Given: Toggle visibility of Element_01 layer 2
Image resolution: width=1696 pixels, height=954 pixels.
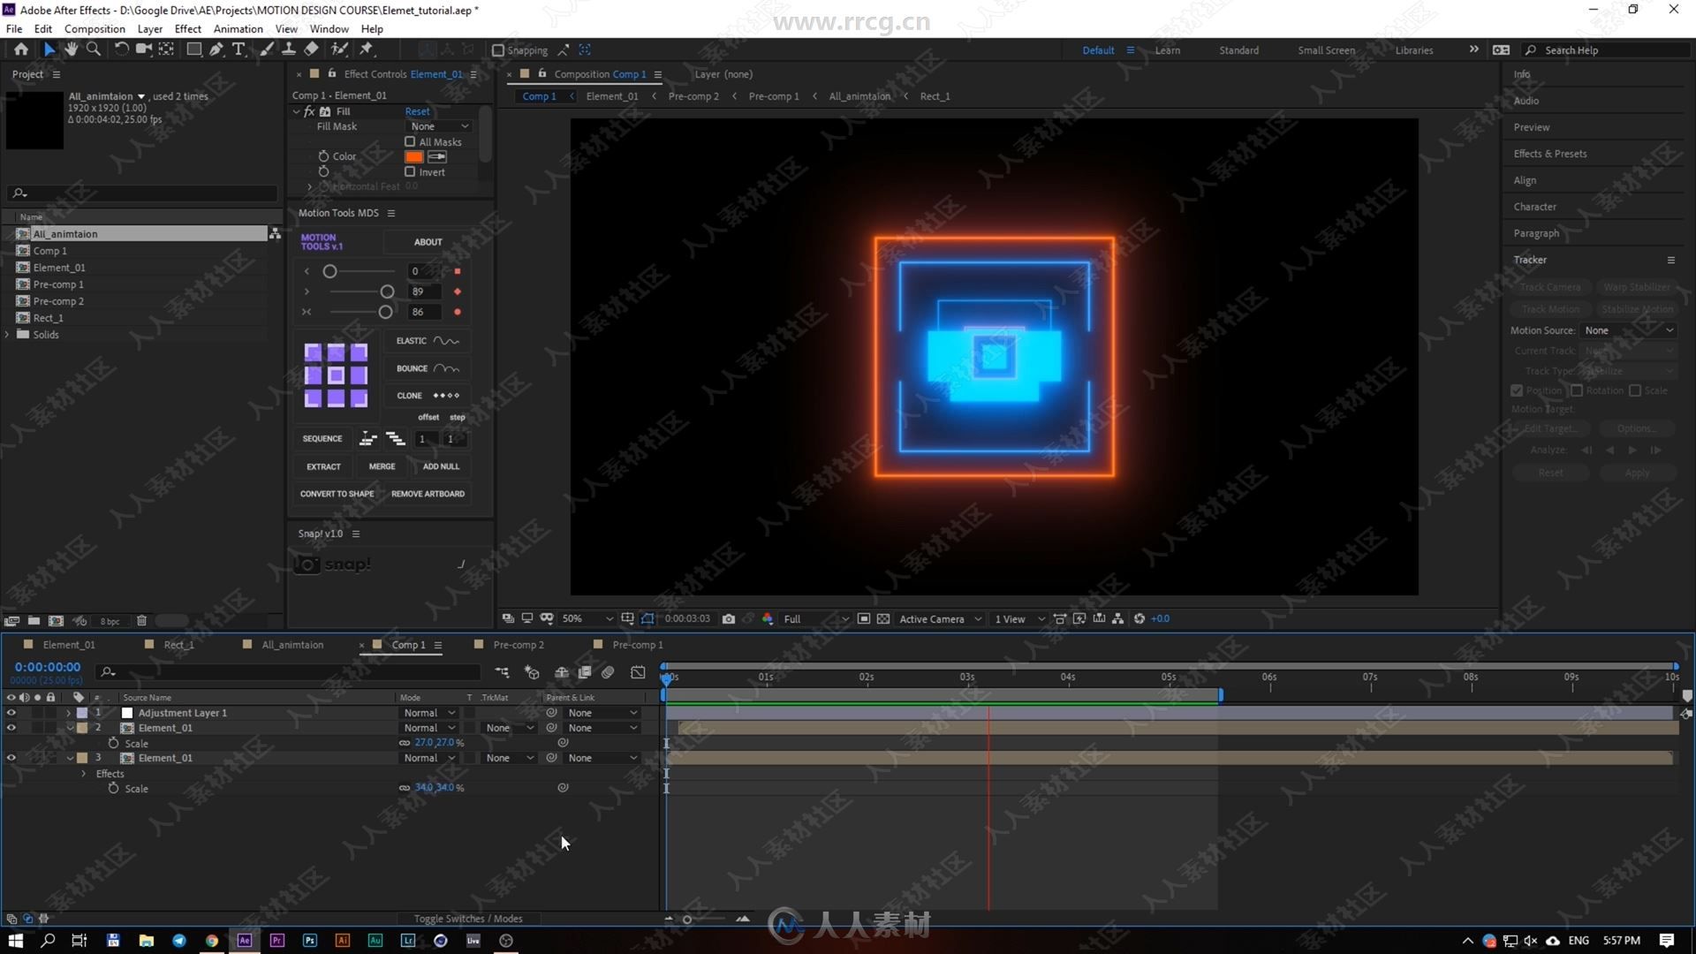Looking at the screenshot, I should click(x=11, y=727).
